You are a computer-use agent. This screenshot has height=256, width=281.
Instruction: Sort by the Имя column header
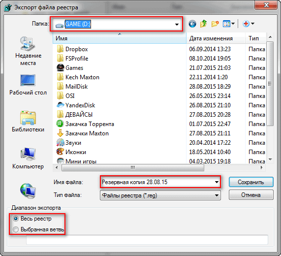(x=120, y=38)
